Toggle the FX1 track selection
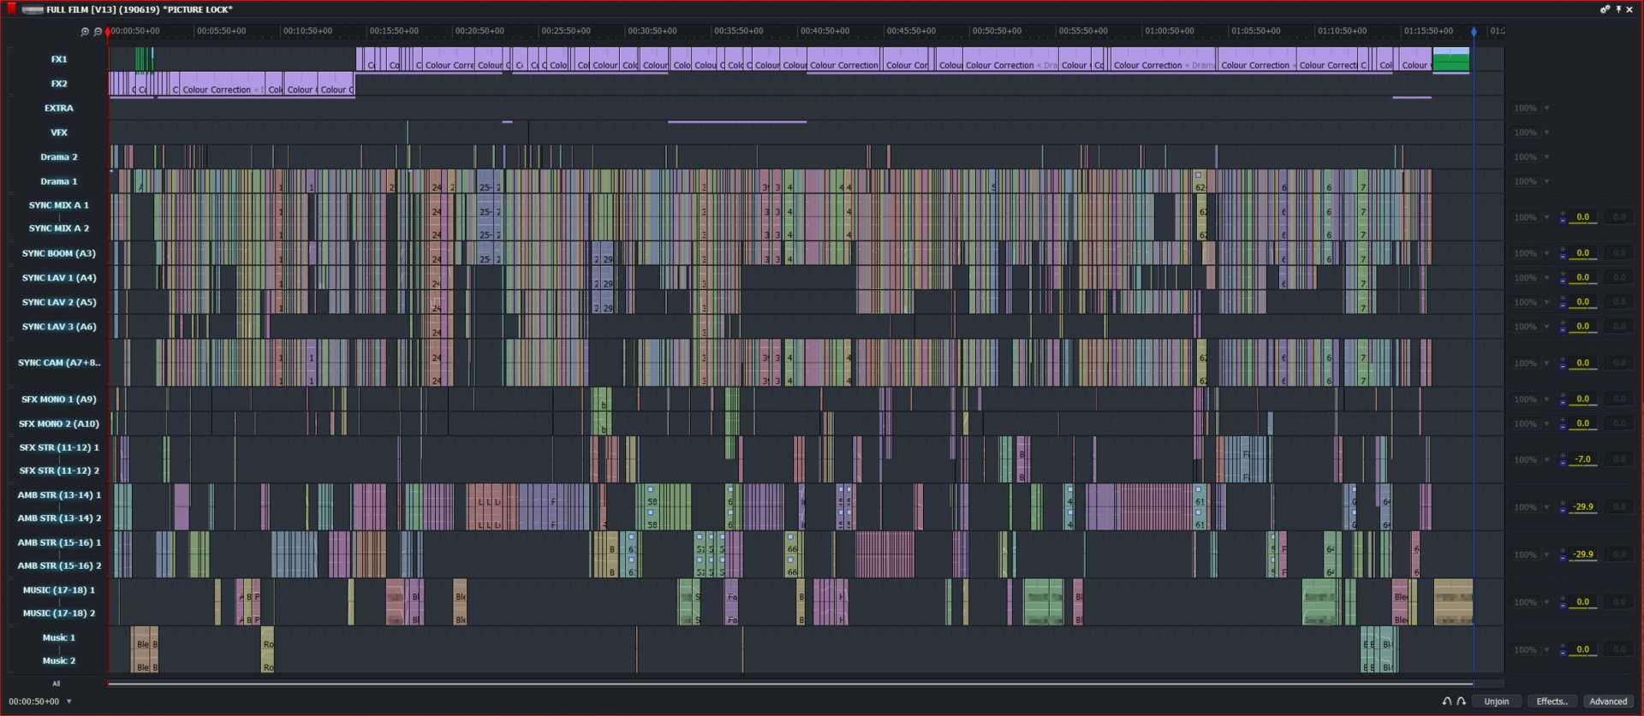Screen dimensions: 1644x716 tap(58, 59)
